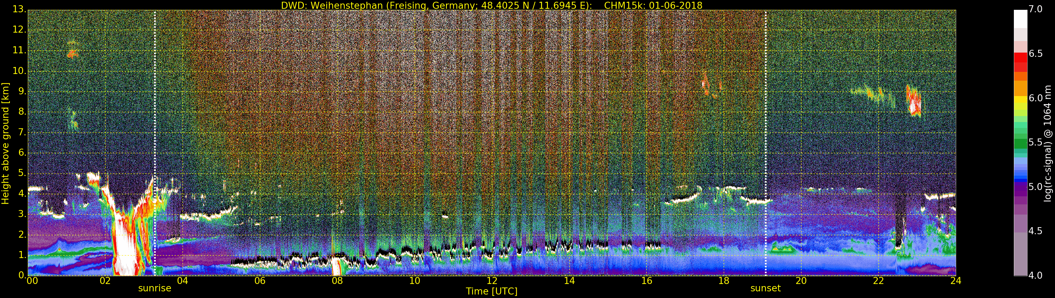Click the yellow colorbar segment near 6.0
This screenshot has width=1055, height=298.
click(x=1020, y=99)
